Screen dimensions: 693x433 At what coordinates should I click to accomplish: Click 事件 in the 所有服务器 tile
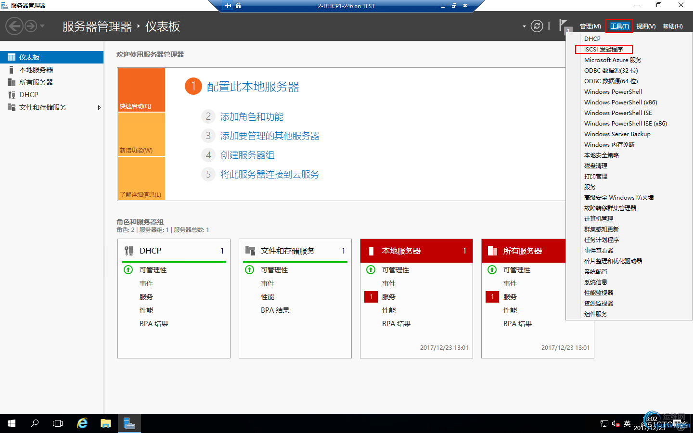(510, 283)
